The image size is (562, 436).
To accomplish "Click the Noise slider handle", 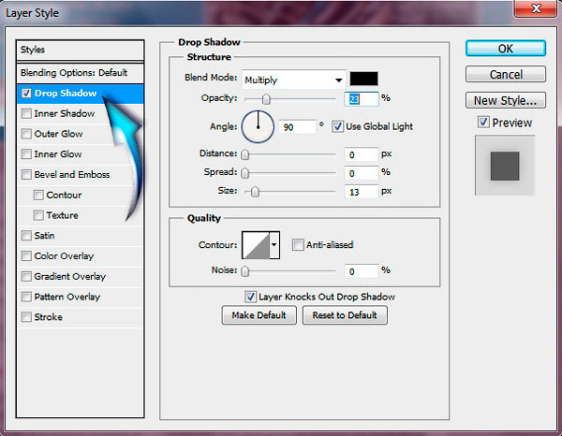I will pos(244,271).
